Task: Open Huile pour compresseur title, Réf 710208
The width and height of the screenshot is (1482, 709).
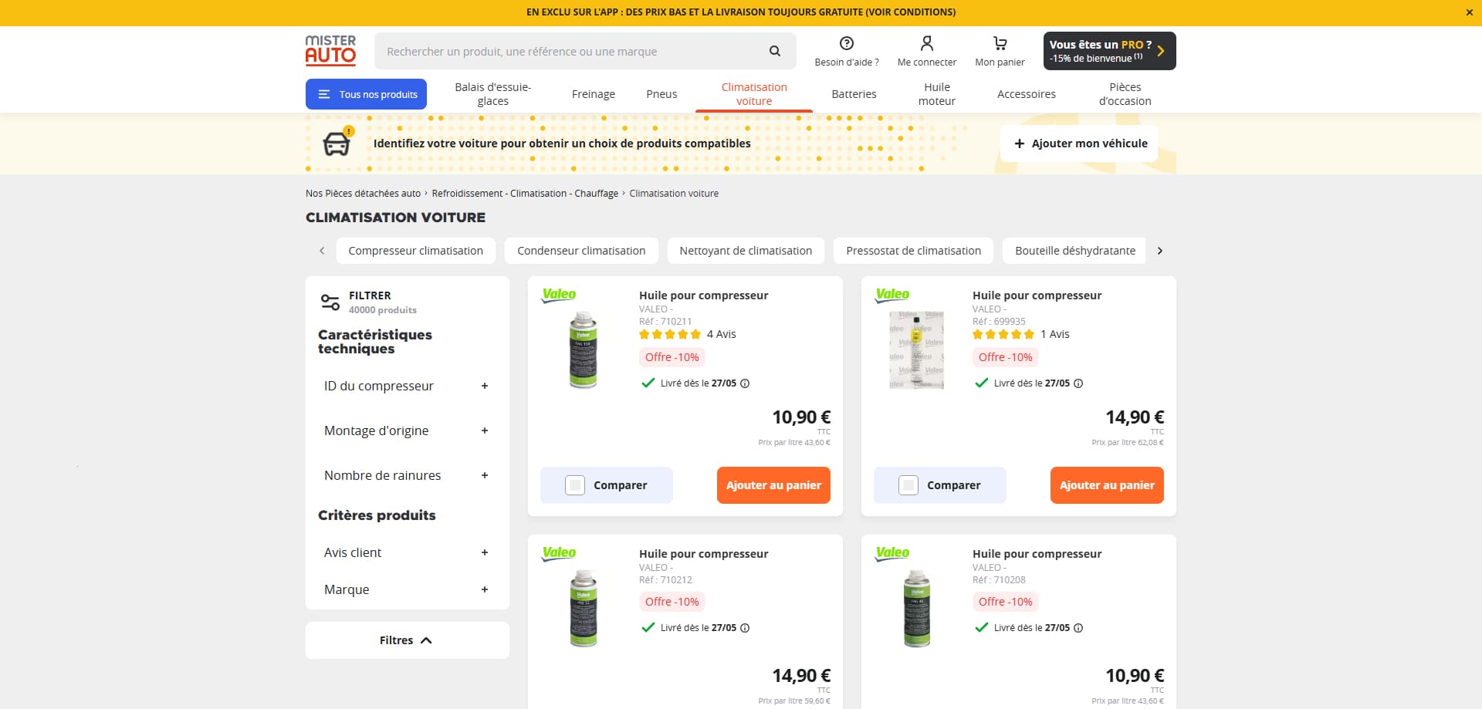Action: (1037, 554)
